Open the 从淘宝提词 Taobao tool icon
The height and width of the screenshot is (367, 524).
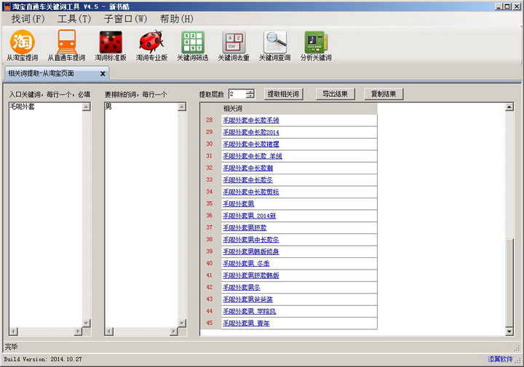(22, 45)
